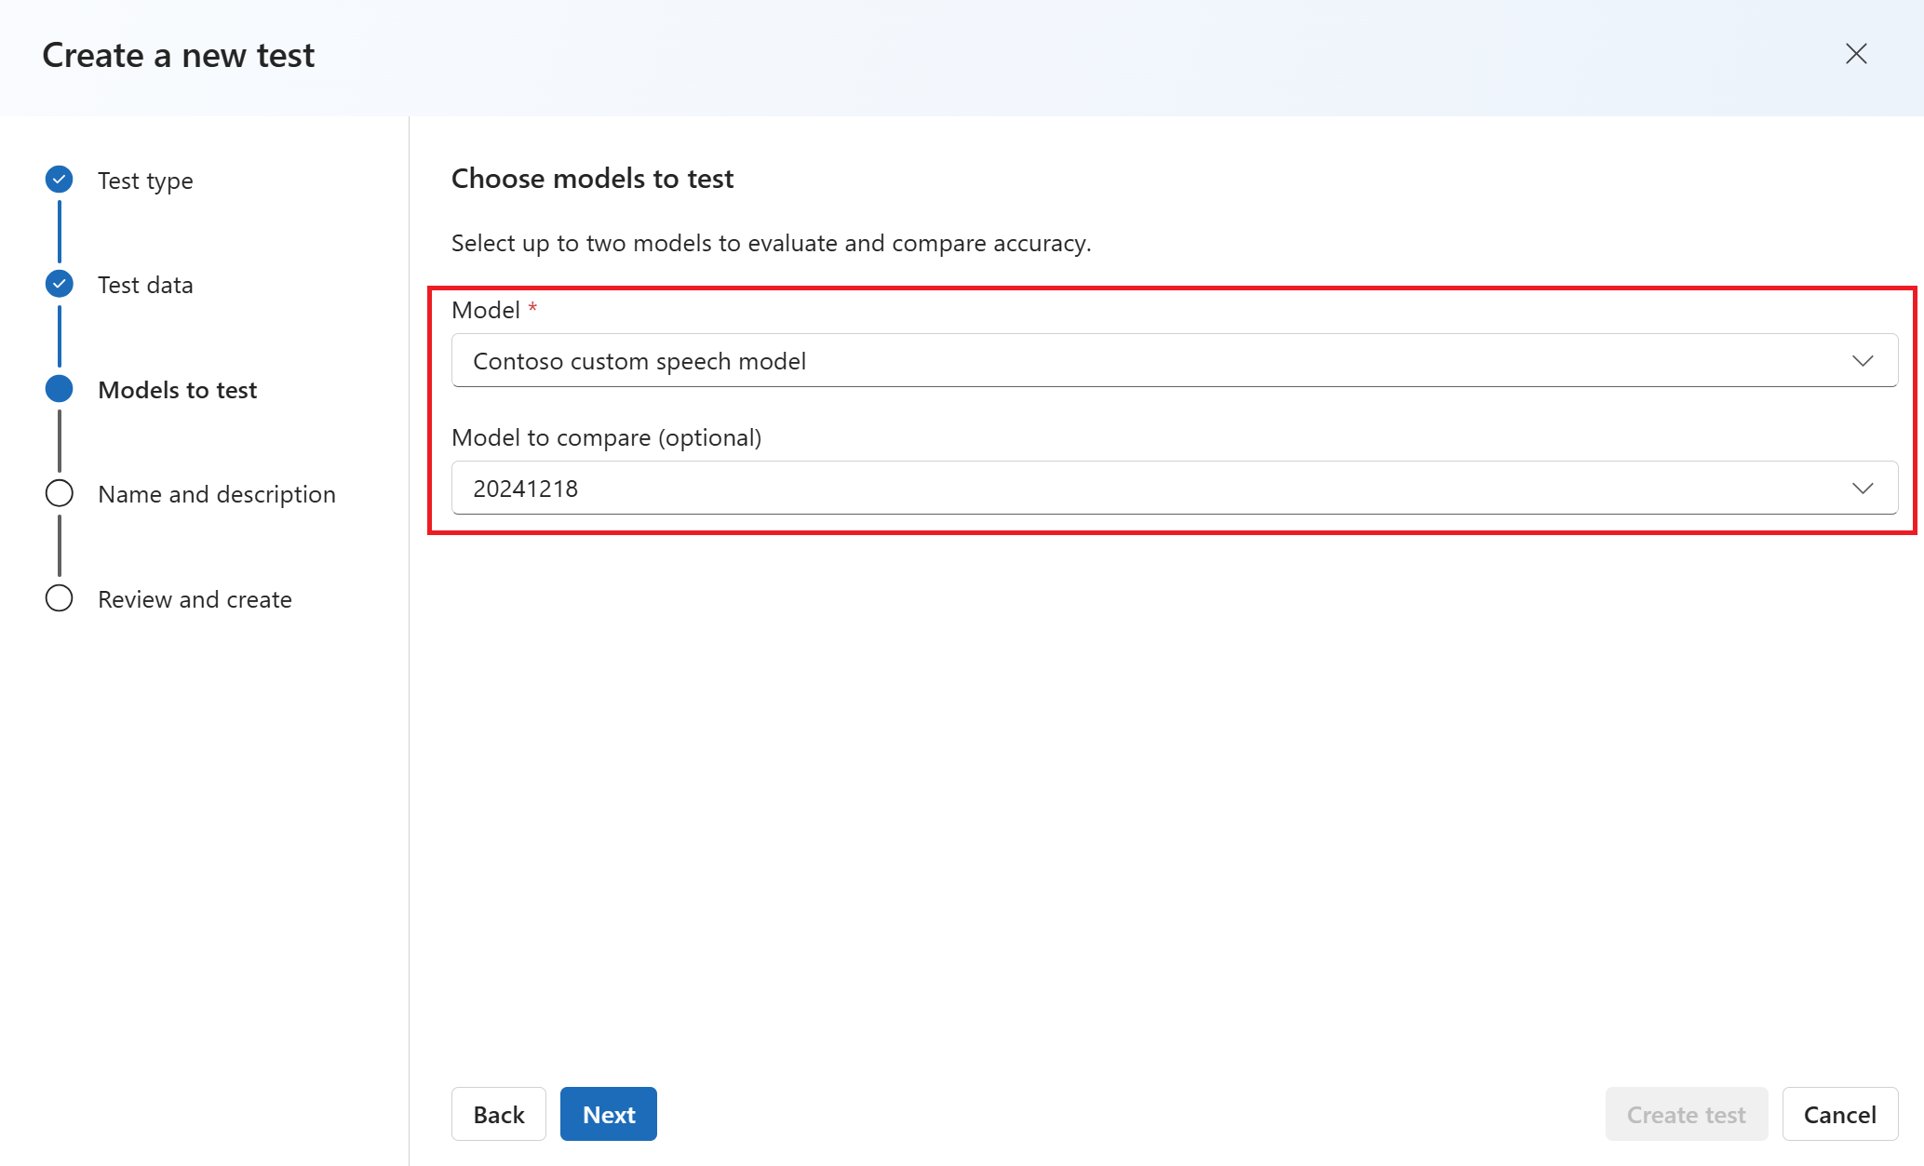Click the Create test button
Viewport: 1924px width, 1166px height.
pos(1687,1114)
